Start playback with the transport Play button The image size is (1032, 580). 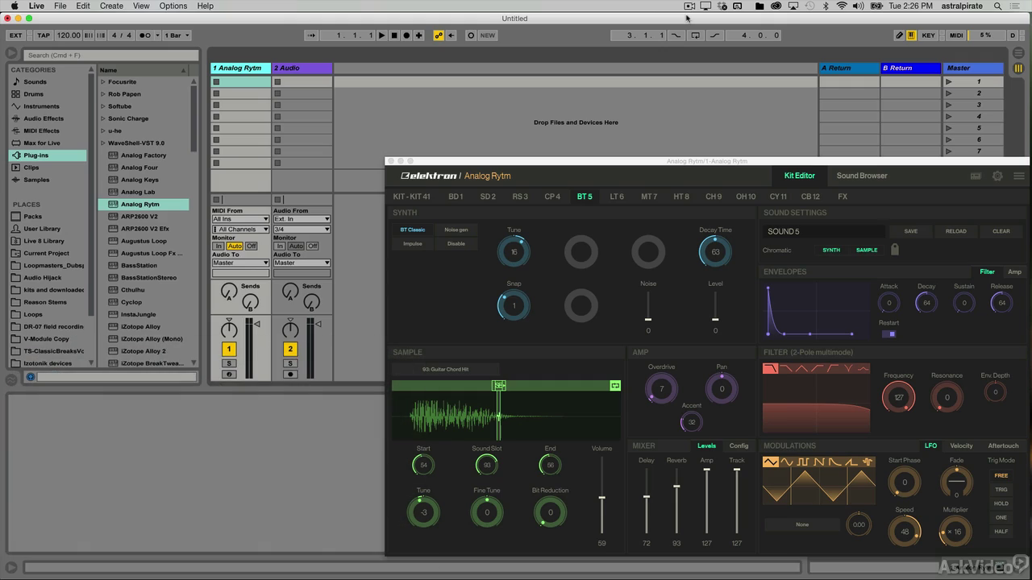click(382, 35)
